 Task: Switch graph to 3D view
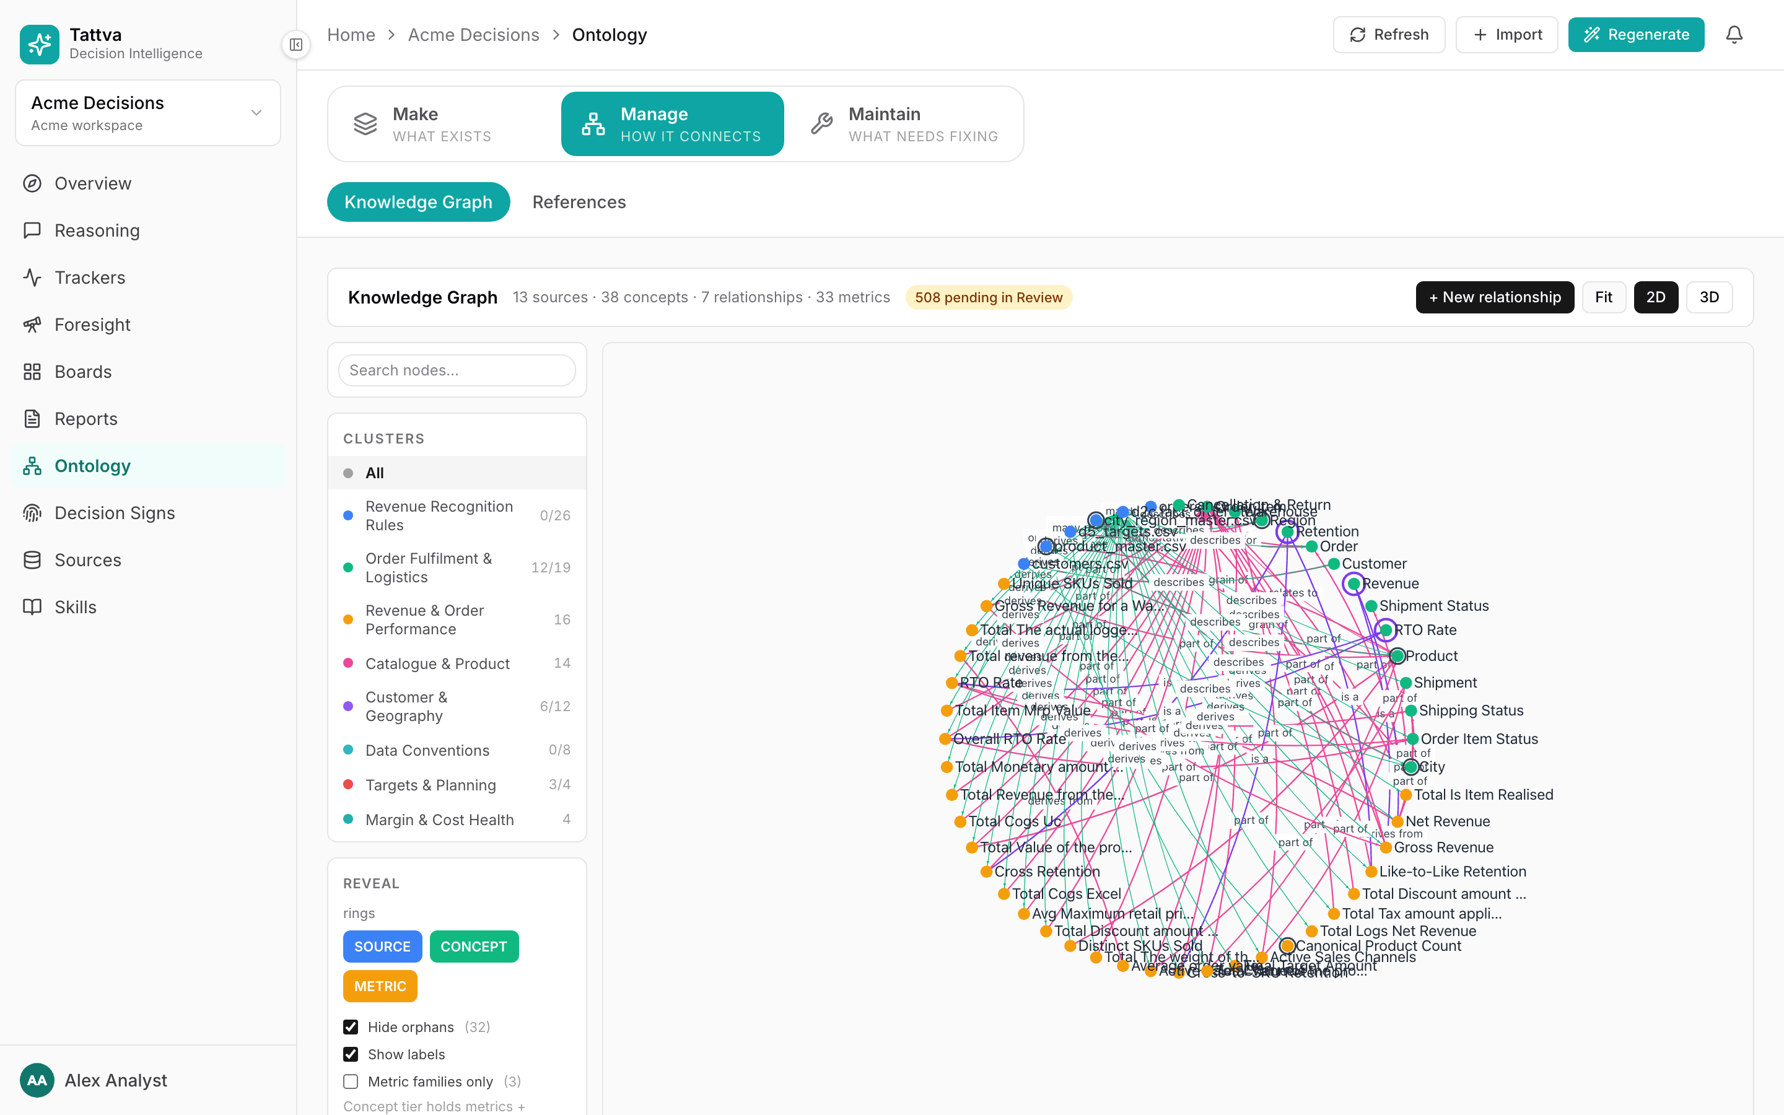tap(1709, 297)
